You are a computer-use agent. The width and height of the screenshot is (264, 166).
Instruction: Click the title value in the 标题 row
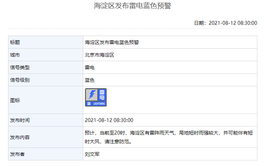[x=112, y=42]
